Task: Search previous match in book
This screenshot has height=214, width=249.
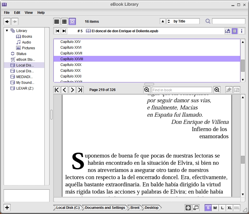Action: (147, 90)
